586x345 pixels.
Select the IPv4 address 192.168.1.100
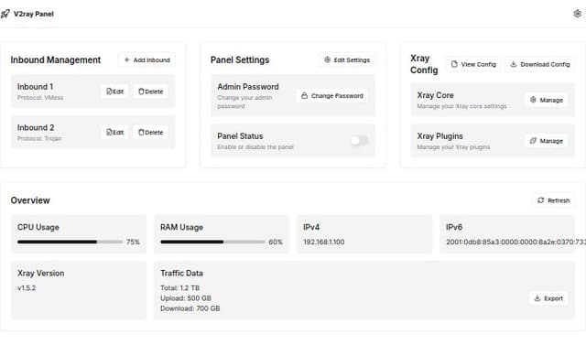[323, 242]
